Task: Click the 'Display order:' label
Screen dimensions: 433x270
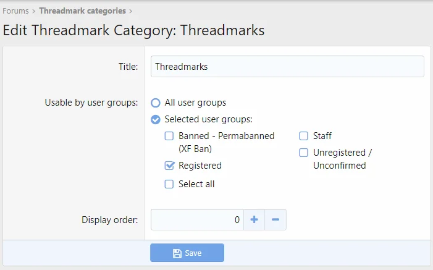Action: [x=110, y=219]
